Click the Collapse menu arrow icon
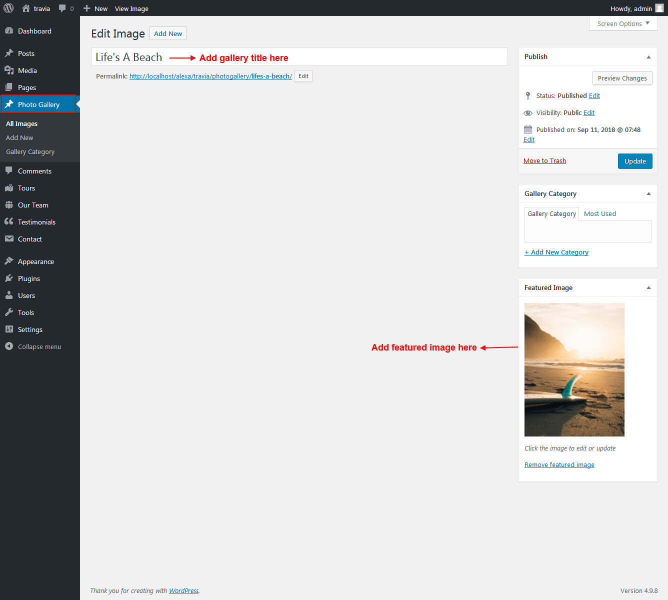Viewport: 668px width, 600px height. pyautogui.click(x=9, y=346)
